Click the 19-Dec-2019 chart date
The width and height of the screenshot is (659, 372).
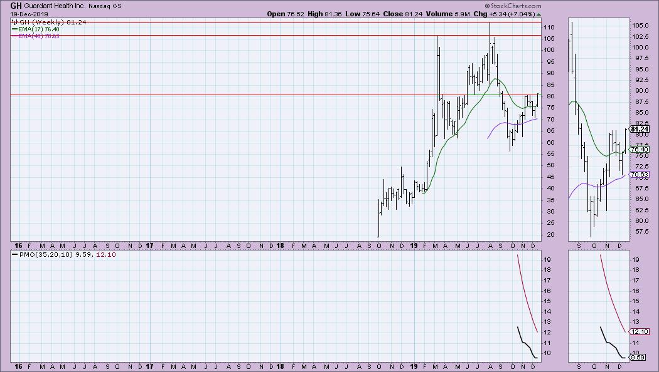(29, 14)
